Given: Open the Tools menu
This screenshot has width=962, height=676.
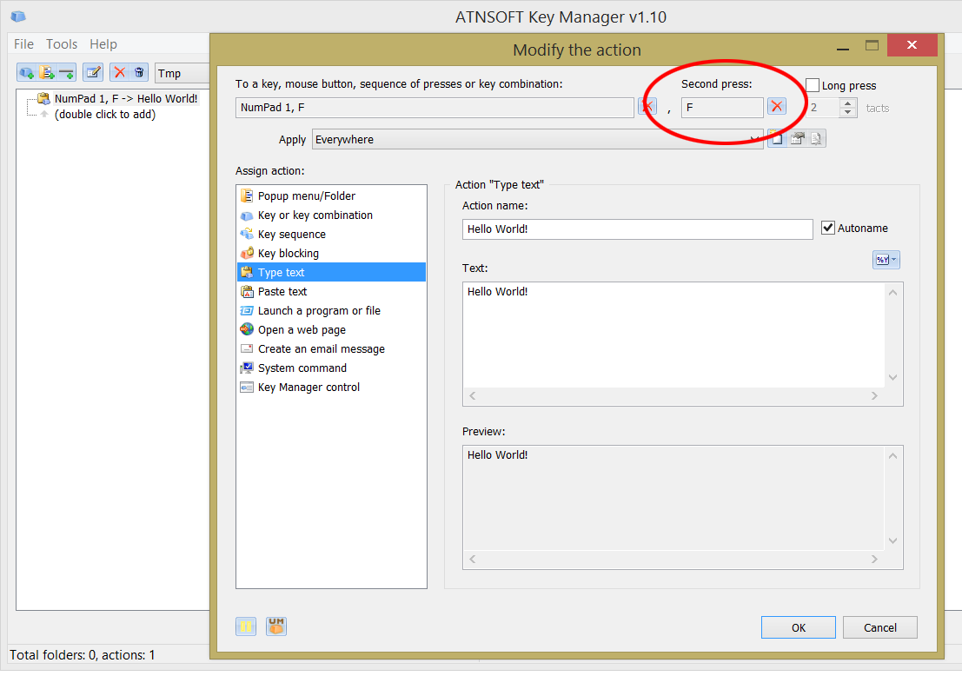Looking at the screenshot, I should 62,44.
